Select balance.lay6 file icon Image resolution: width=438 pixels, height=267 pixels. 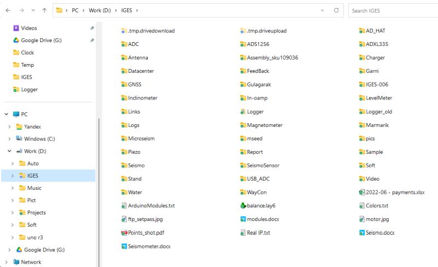pyautogui.click(x=243, y=206)
